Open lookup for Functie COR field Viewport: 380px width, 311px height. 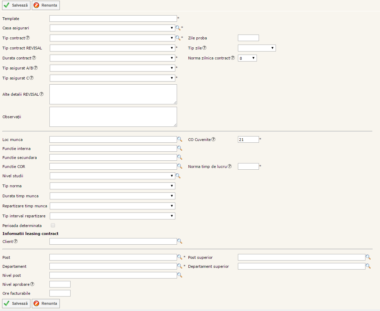(179, 166)
